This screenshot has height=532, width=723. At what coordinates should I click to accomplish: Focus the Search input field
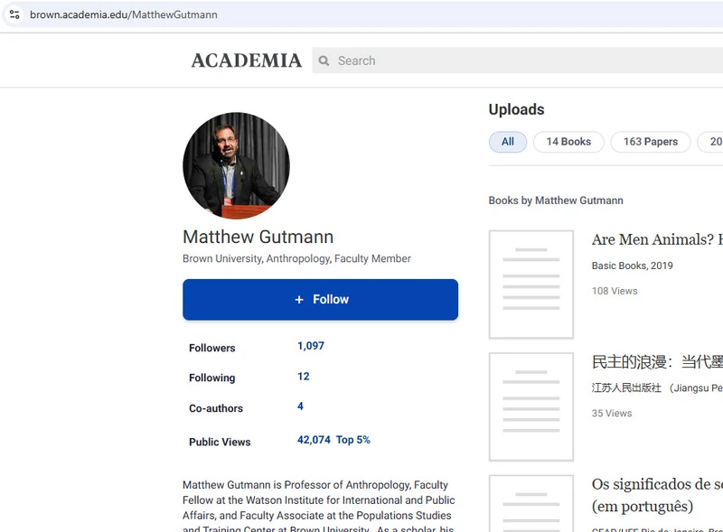tap(517, 61)
